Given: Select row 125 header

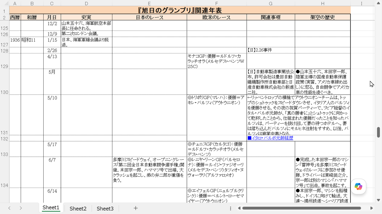Looking at the screenshot, I should pyautogui.click(x=4, y=26).
